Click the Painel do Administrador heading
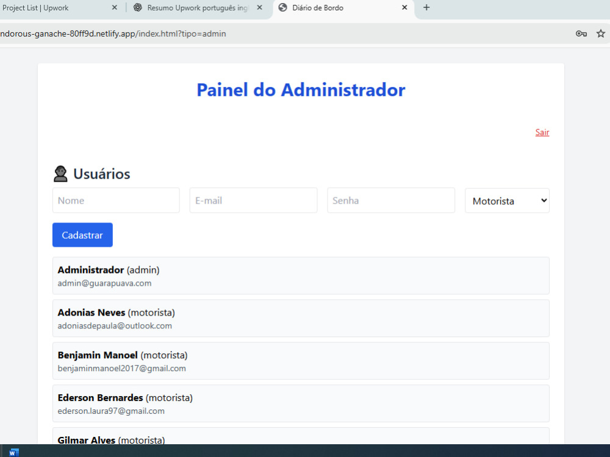Image resolution: width=610 pixels, height=457 pixels. [301, 90]
